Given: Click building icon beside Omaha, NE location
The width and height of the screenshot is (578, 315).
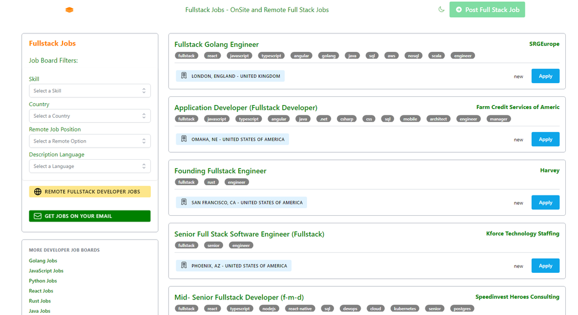Looking at the screenshot, I should 184,139.
